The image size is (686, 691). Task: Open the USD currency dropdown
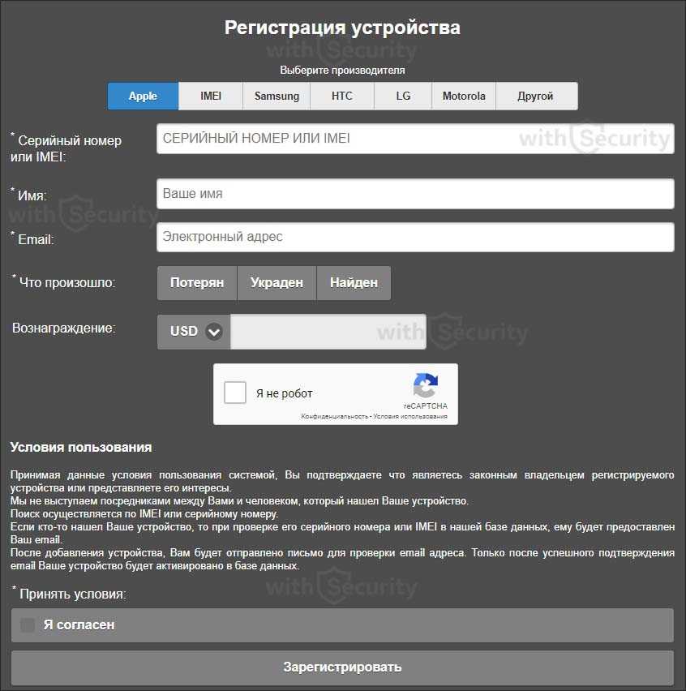point(194,332)
